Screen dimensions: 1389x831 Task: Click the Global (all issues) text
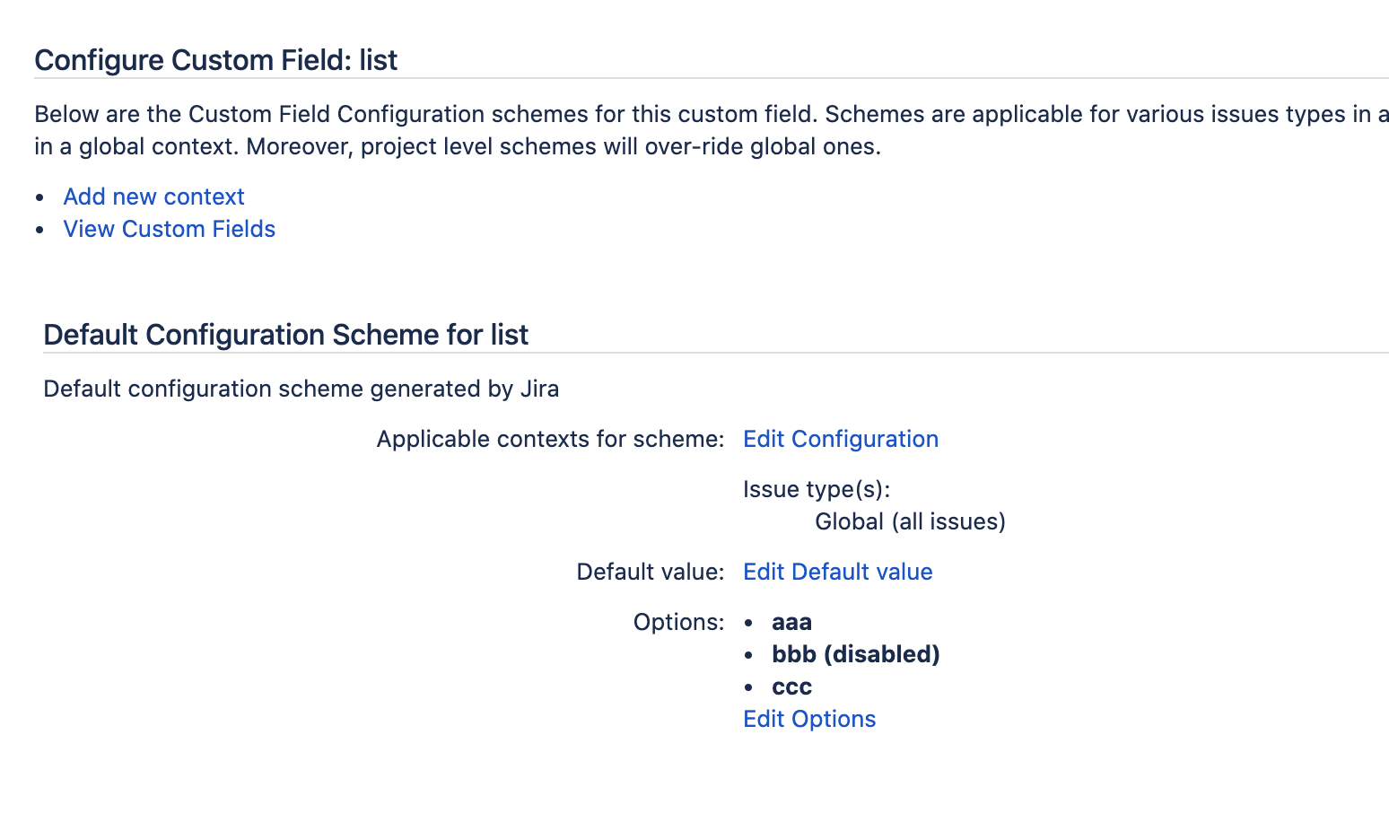pyautogui.click(x=909, y=521)
